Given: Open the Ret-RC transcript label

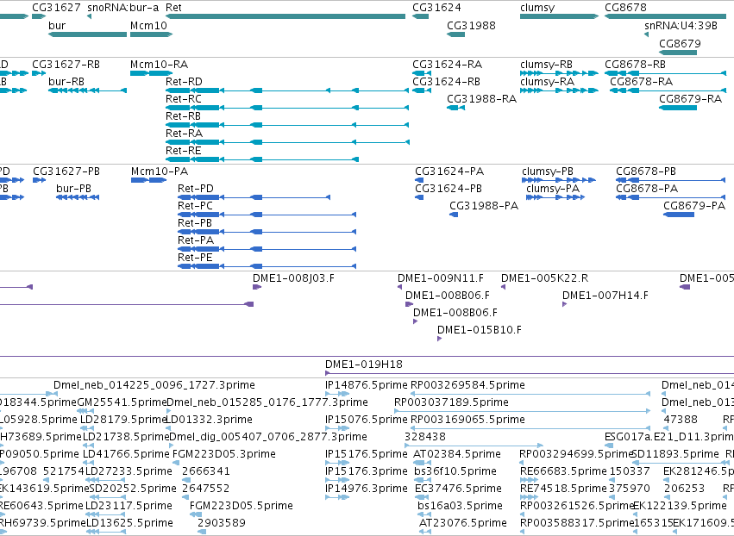Looking at the screenshot, I should click(x=184, y=99).
